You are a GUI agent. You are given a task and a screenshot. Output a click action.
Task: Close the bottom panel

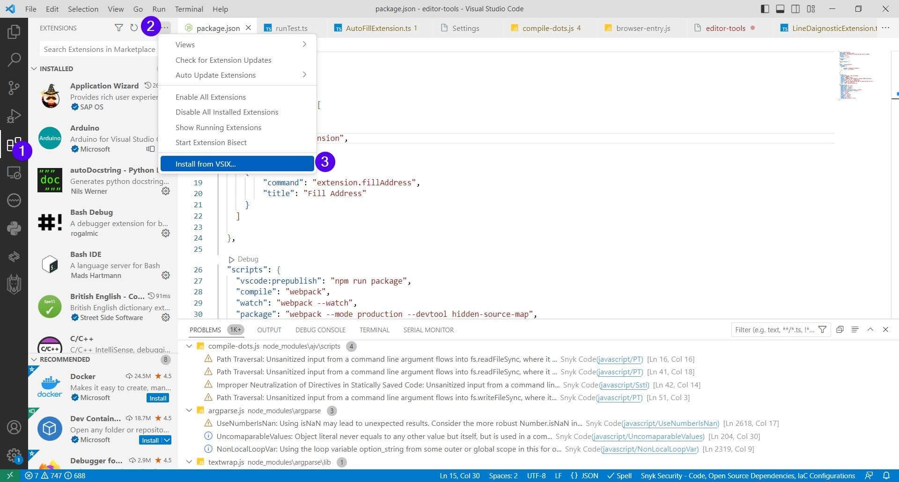885,329
